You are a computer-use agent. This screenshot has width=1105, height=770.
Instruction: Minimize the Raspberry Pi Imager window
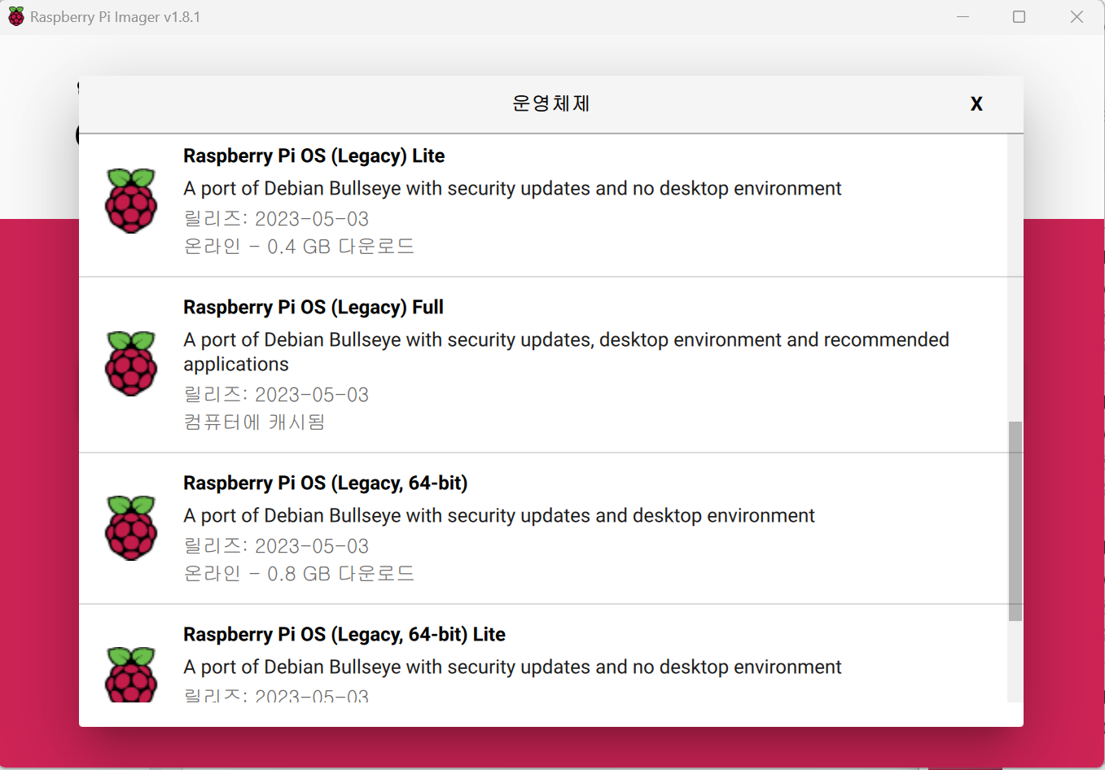pyautogui.click(x=962, y=16)
